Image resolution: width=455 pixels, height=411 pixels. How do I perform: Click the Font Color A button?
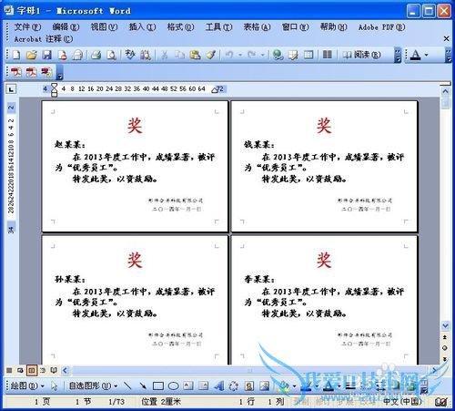pos(416,55)
